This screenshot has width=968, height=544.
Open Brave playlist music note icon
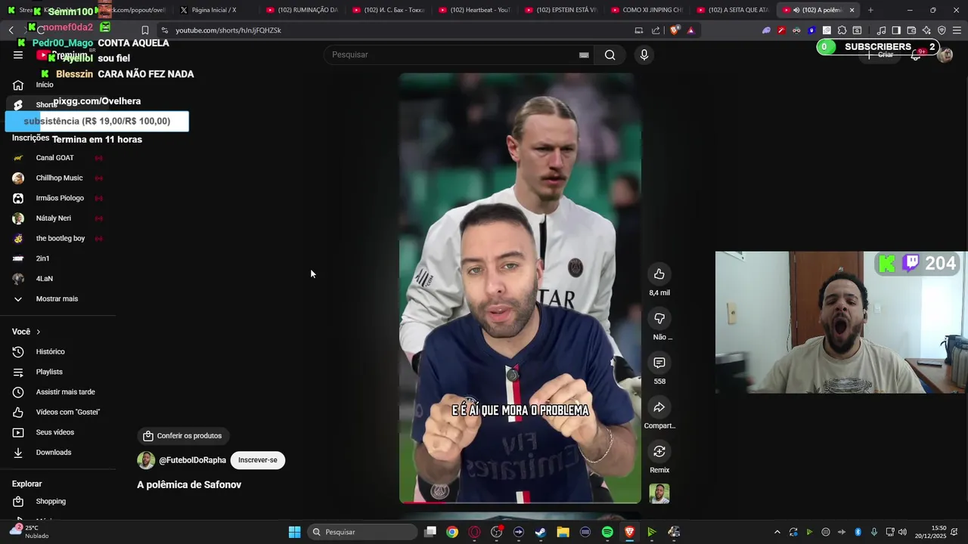point(881,30)
